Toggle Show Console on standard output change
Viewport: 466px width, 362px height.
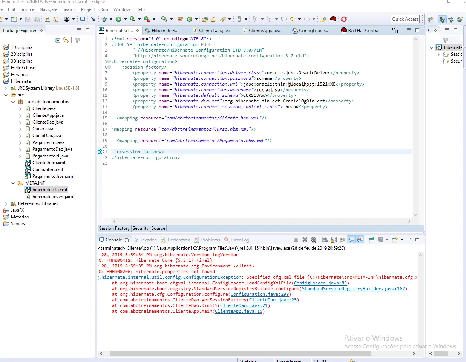coord(351,240)
